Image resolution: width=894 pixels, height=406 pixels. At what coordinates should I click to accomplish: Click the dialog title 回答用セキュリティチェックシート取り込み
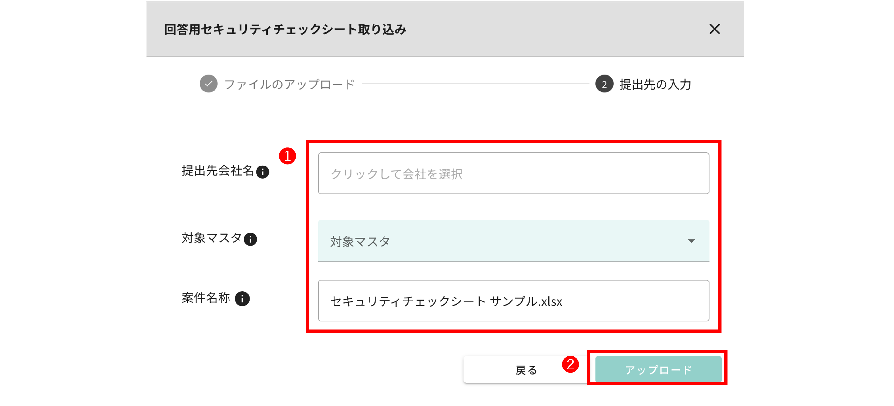(x=285, y=30)
